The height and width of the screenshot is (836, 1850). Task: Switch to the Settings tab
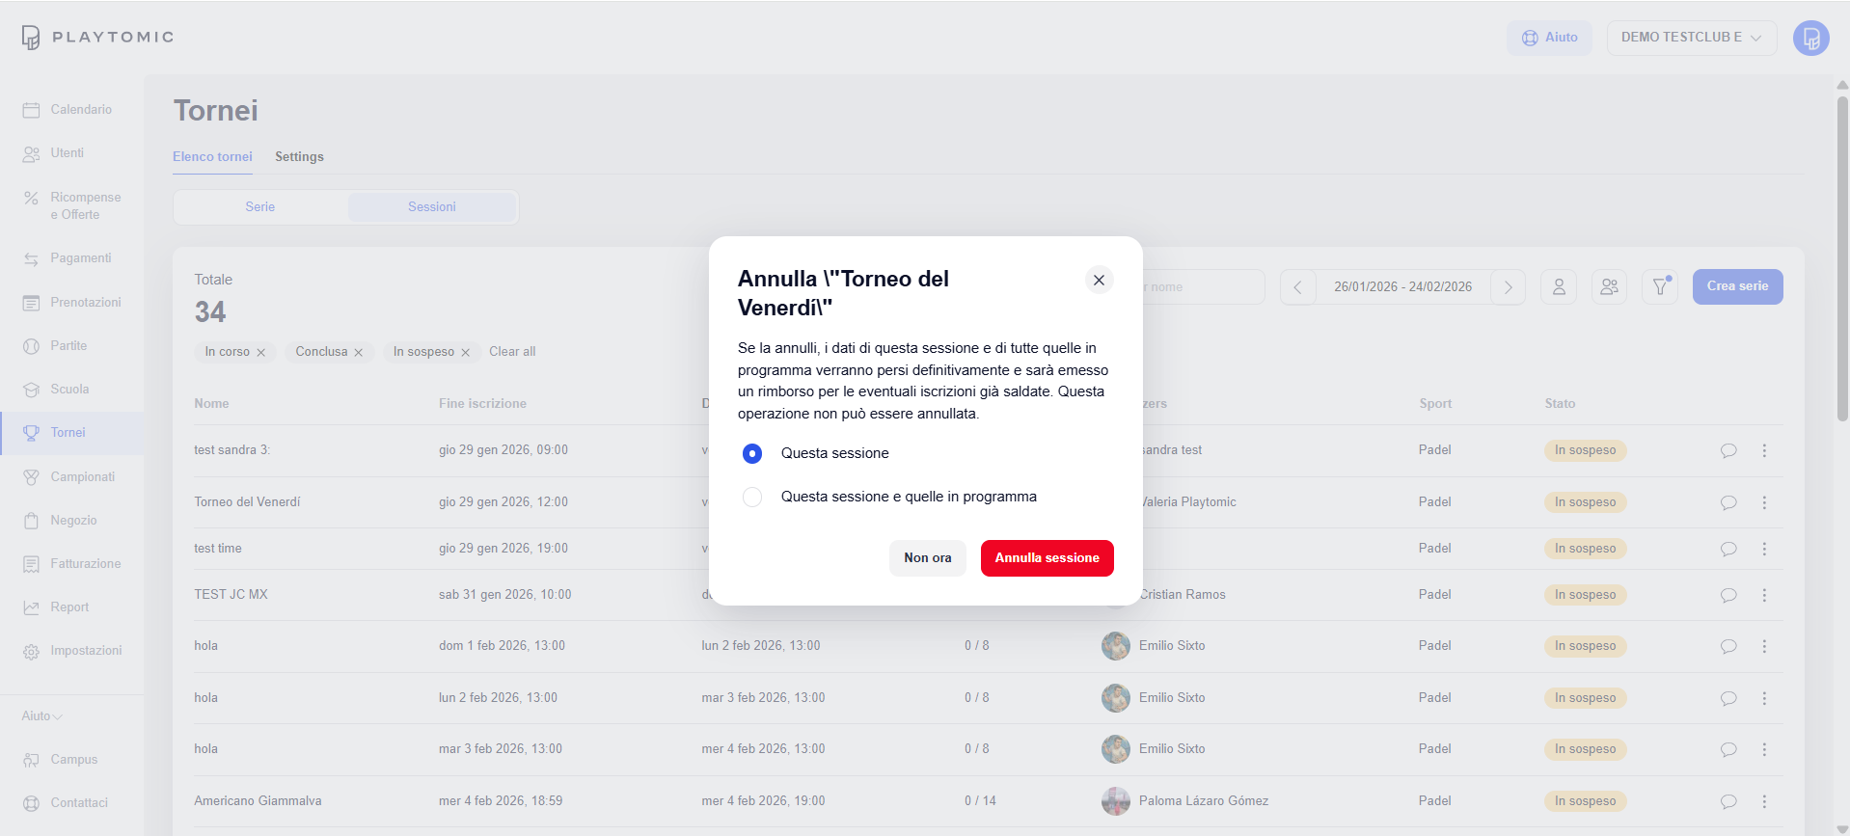pyautogui.click(x=299, y=157)
